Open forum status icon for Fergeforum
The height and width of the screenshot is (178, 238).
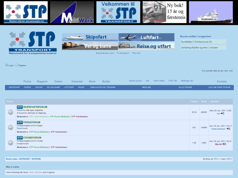coord(10,127)
